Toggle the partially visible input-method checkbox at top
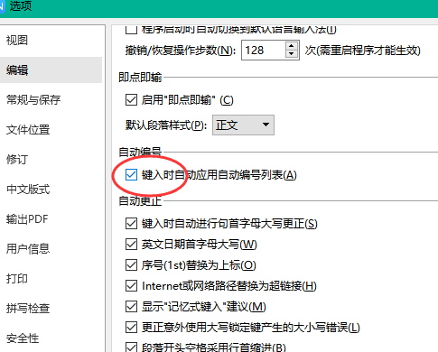 [x=131, y=30]
